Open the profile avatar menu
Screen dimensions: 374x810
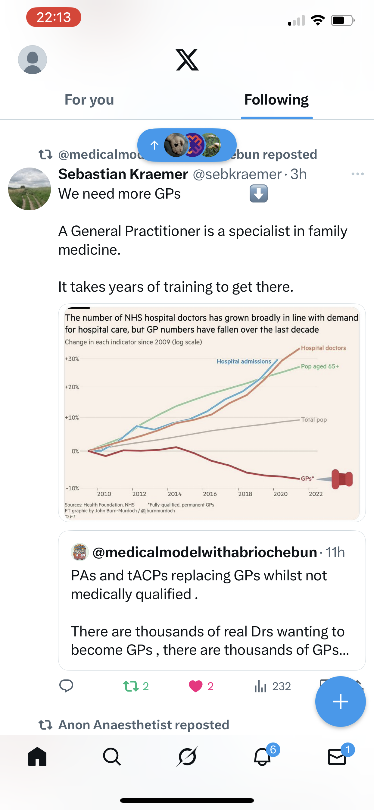pyautogui.click(x=33, y=60)
